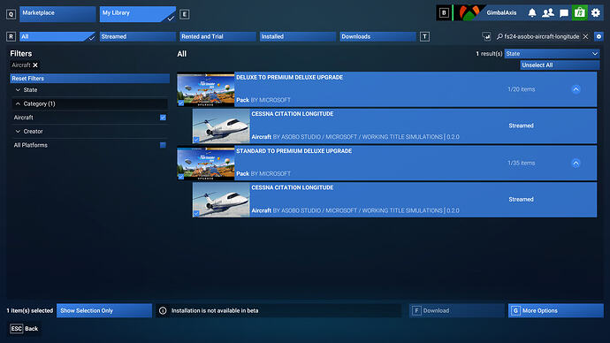This screenshot has height=343, width=610.
Task: Click the B key shortcut icon
Action: 444,13
